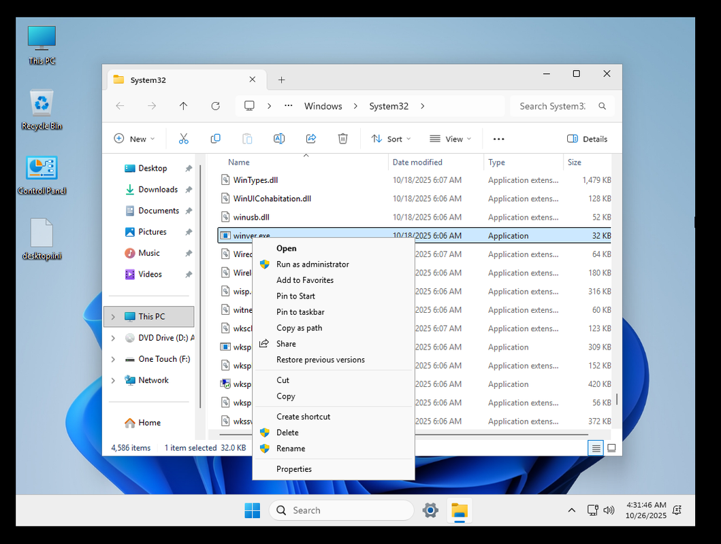Click the This PC monitor icon in address bar

point(249,106)
